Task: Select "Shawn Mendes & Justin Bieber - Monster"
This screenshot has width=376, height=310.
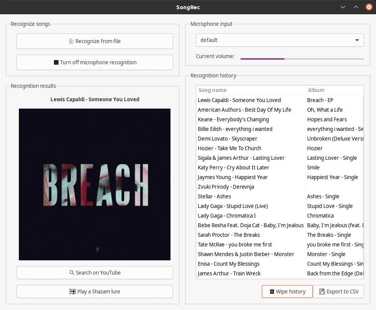Action: tap(280, 254)
